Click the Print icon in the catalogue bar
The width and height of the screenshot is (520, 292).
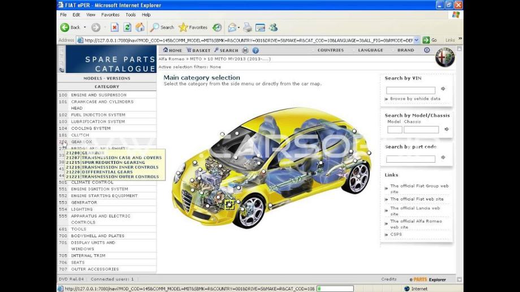click(x=245, y=50)
